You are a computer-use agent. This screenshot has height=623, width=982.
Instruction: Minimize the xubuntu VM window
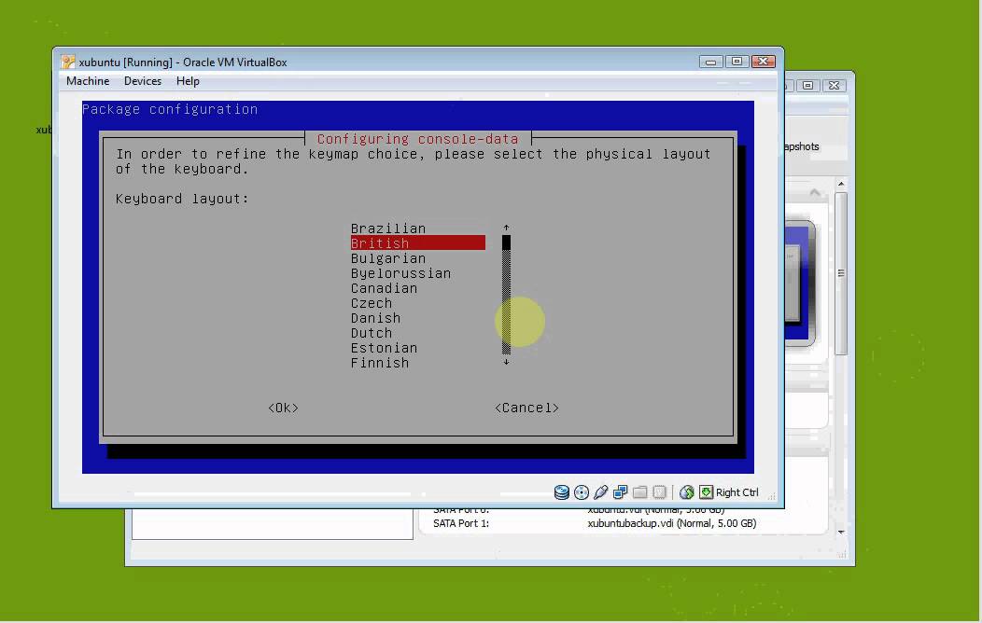click(710, 62)
